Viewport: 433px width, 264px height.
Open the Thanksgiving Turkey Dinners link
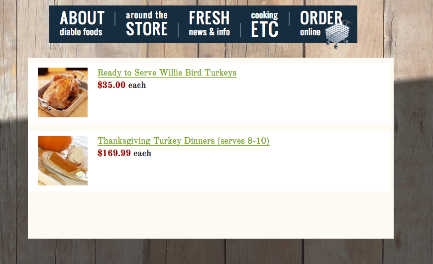(183, 141)
